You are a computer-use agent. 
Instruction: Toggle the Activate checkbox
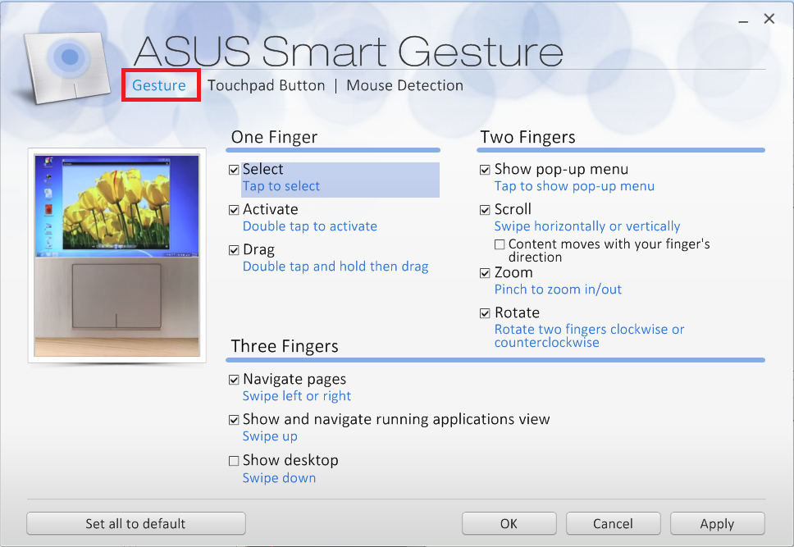click(234, 210)
